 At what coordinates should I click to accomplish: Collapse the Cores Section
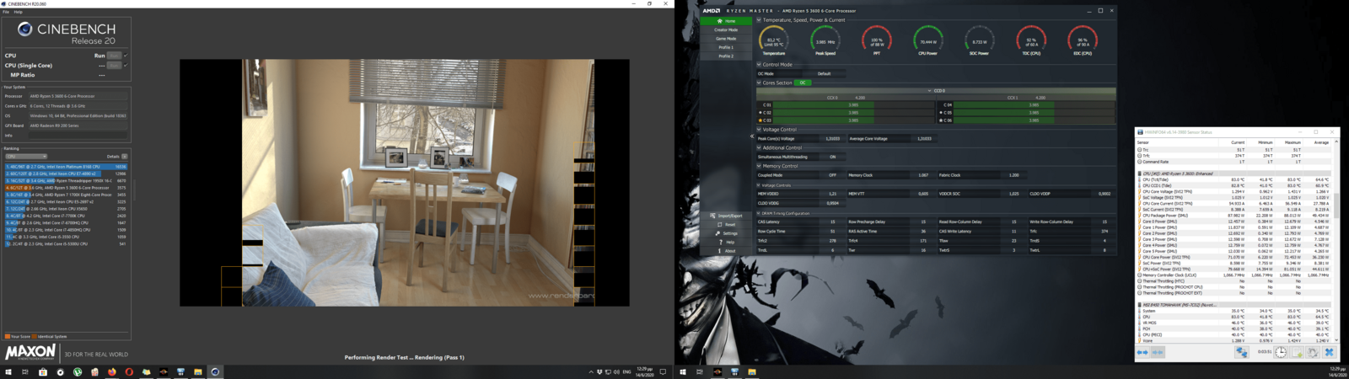[759, 83]
